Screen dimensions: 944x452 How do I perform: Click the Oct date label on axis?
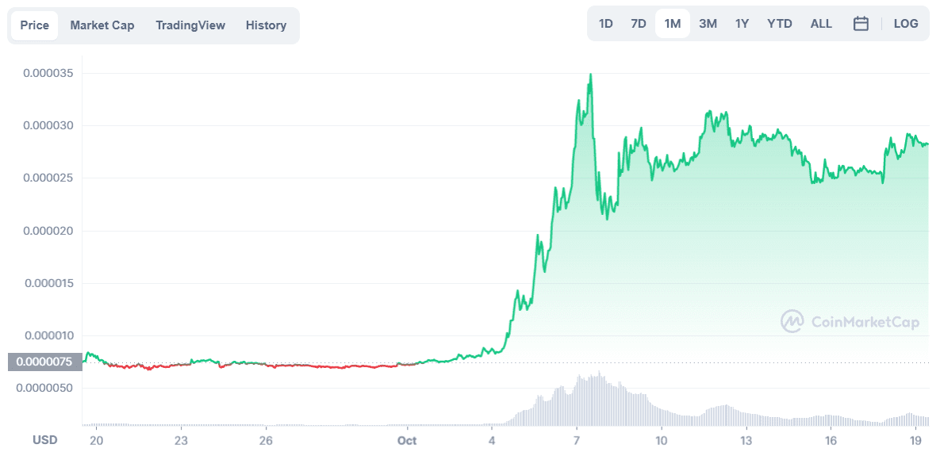407,440
